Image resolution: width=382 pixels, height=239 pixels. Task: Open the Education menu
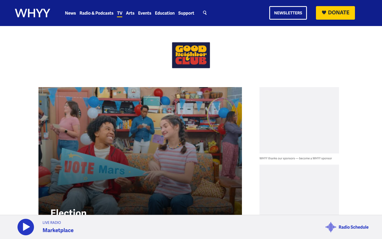(165, 13)
